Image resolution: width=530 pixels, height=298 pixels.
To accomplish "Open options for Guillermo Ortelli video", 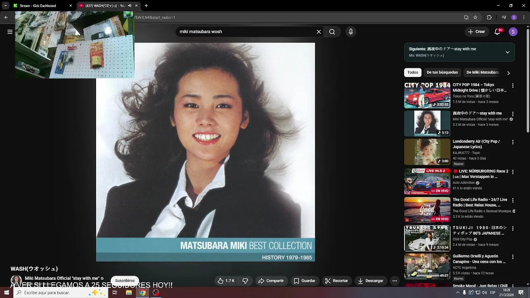I will click(513, 257).
